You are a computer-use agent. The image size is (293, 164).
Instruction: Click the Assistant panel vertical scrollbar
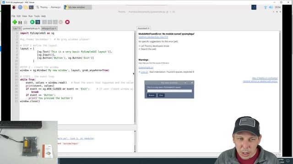click(x=280, y=91)
